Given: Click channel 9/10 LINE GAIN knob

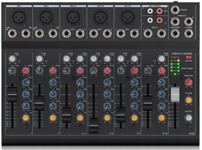Looking at the screenshot, I should point(162,59).
